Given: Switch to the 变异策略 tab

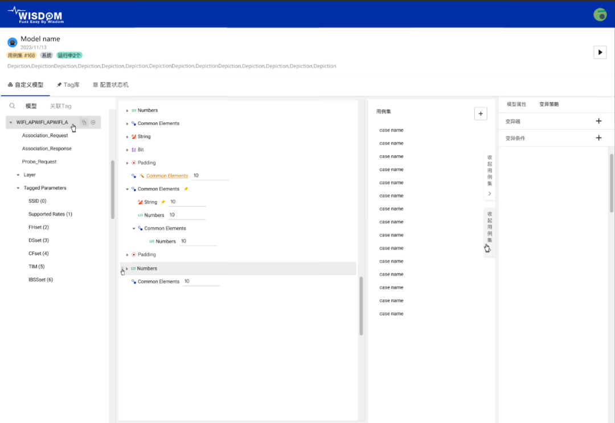Looking at the screenshot, I should click(x=549, y=104).
